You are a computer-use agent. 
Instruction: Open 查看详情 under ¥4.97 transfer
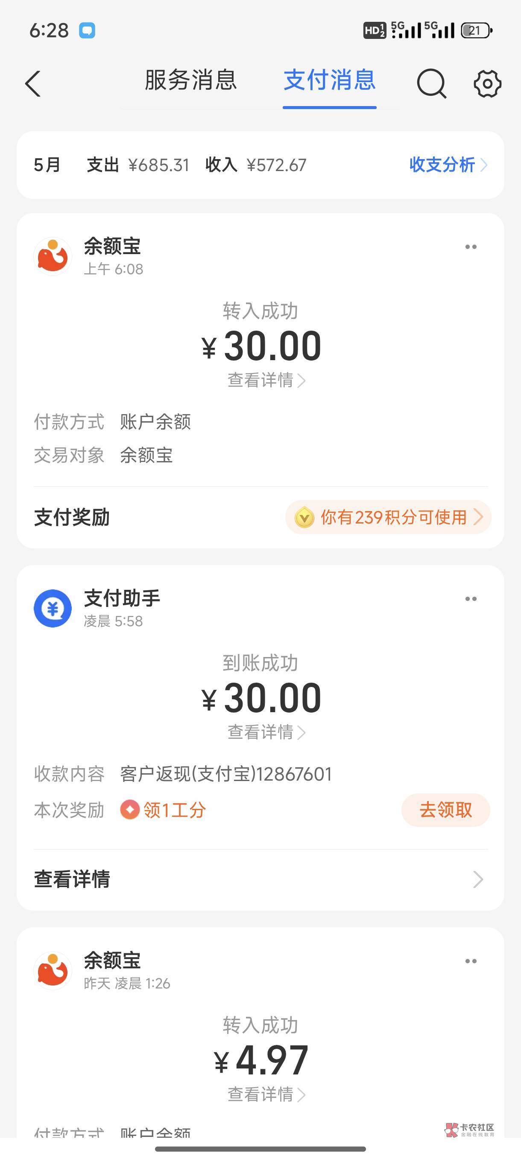[x=266, y=1095]
